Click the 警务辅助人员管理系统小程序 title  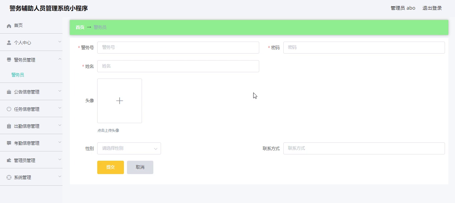click(x=49, y=8)
